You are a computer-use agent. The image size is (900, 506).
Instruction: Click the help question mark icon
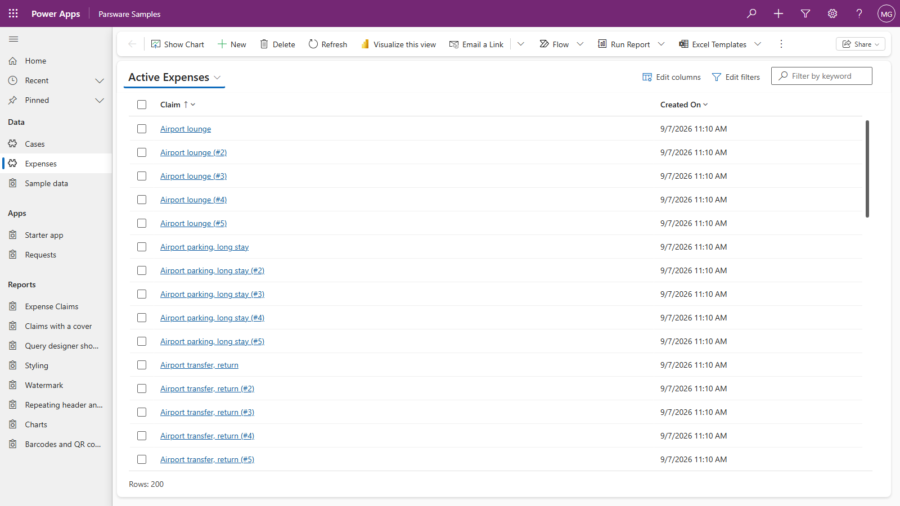click(x=859, y=13)
